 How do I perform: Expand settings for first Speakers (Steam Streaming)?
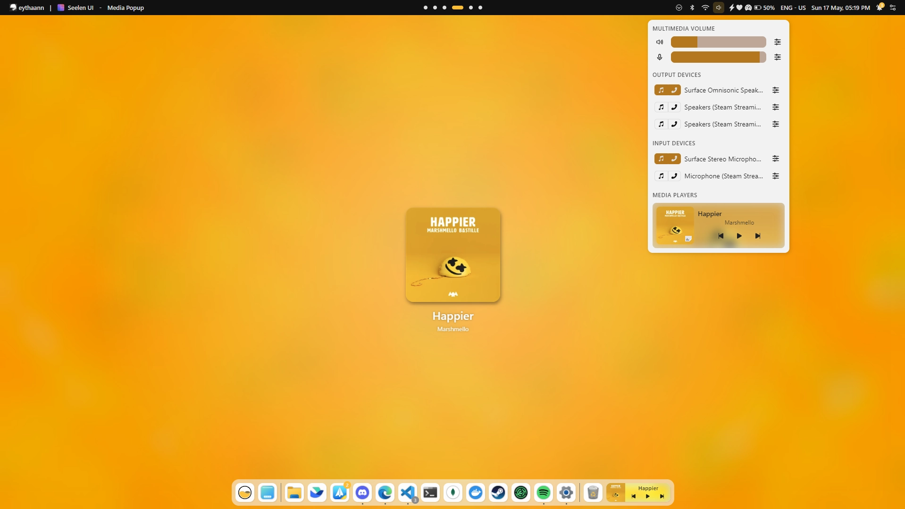(x=776, y=107)
